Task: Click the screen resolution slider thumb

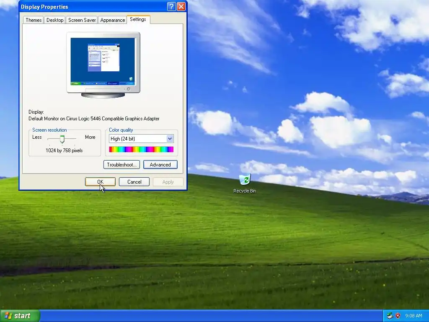Action: click(x=62, y=139)
